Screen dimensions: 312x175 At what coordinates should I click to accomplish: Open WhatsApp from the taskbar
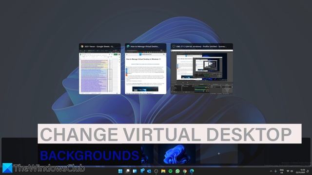pyautogui.click(x=177, y=171)
